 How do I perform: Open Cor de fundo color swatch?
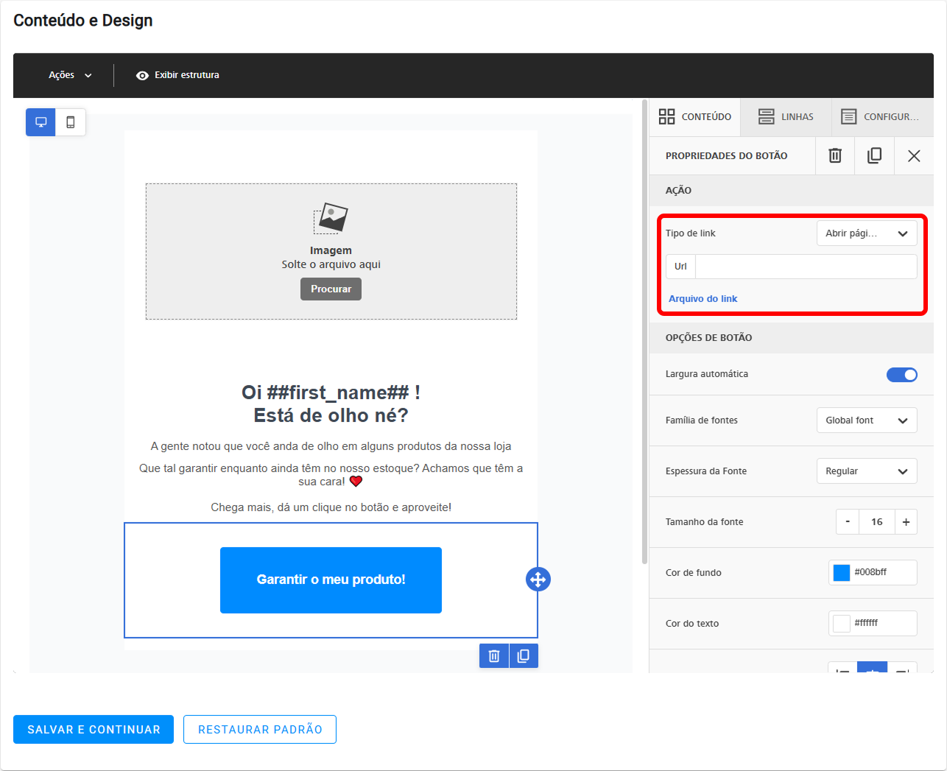(x=842, y=572)
